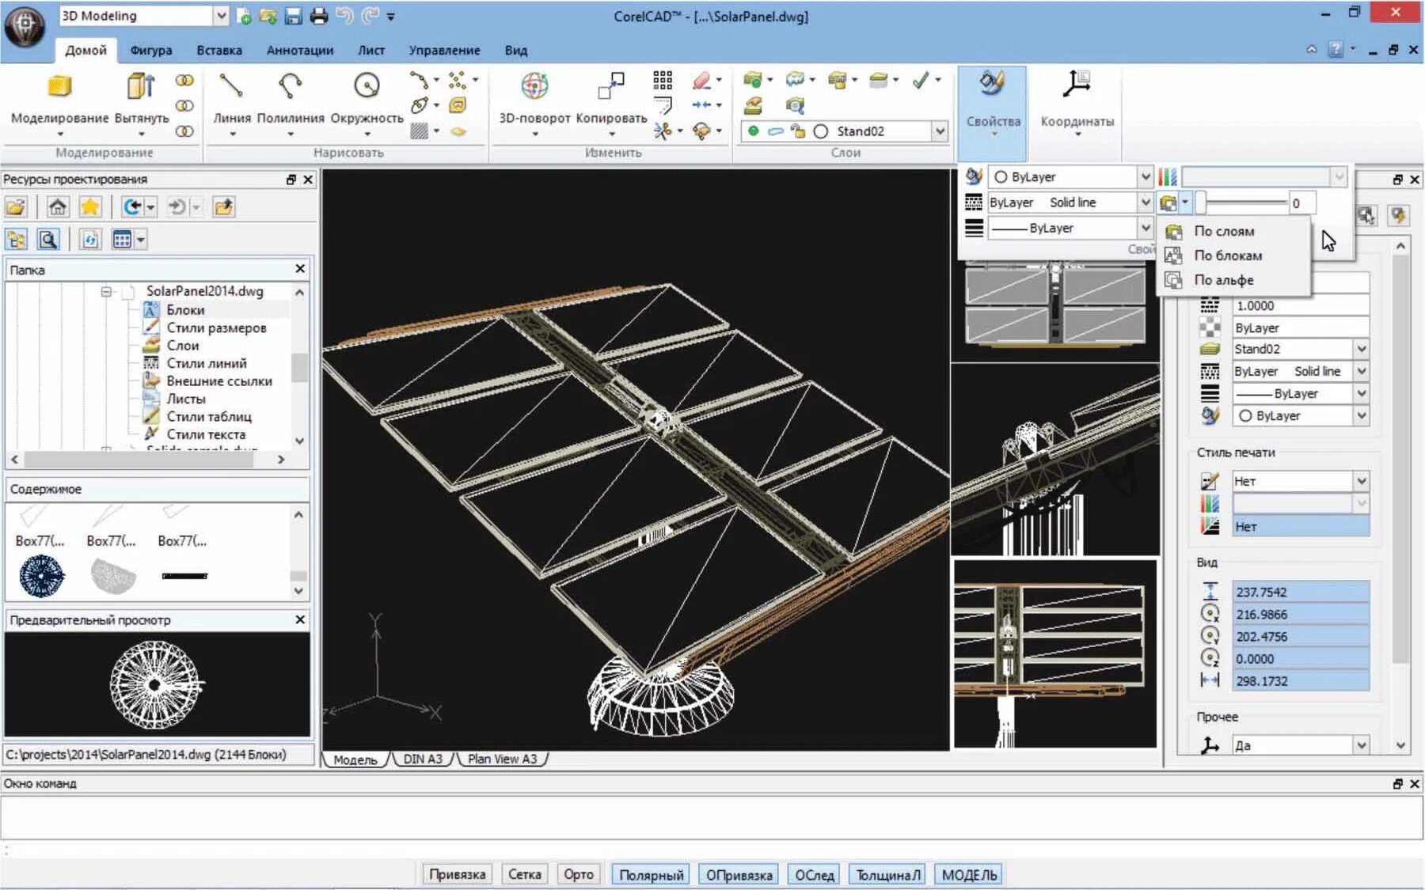Collapse the SolarPanel2014.dwg tree node
This screenshot has width=1425, height=890.
tap(106, 292)
